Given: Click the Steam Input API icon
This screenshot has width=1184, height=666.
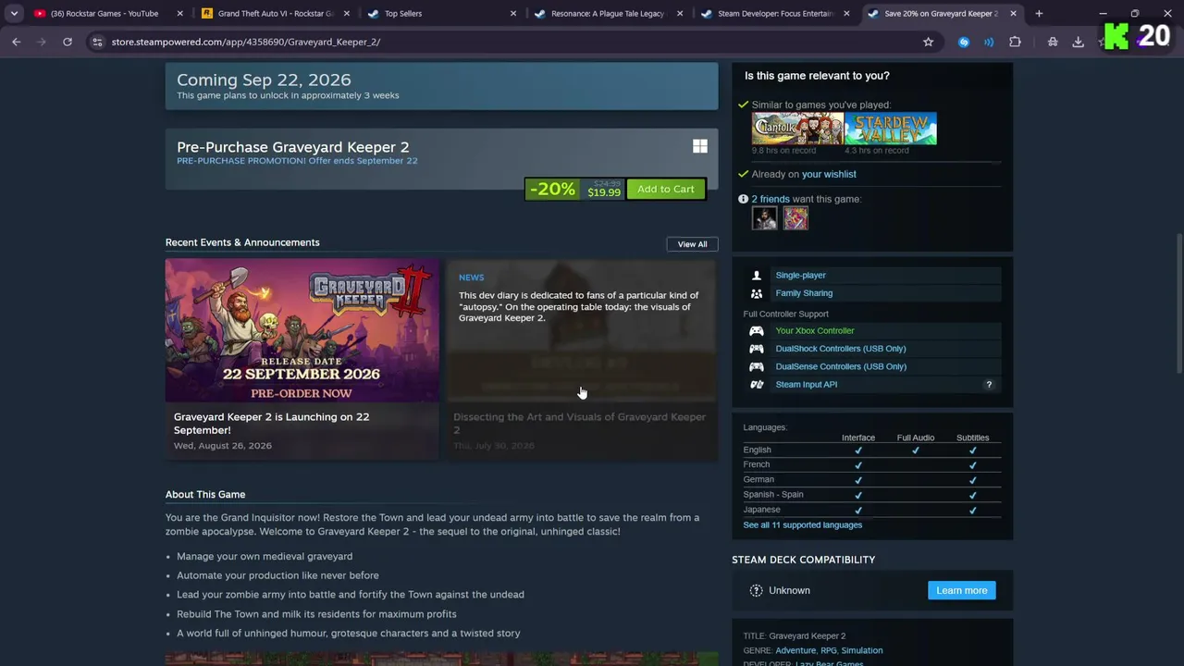Looking at the screenshot, I should pyautogui.click(x=757, y=385).
